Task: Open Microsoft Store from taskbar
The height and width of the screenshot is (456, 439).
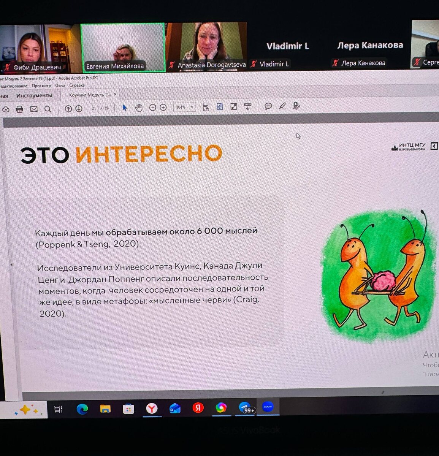Action: [x=128, y=409]
